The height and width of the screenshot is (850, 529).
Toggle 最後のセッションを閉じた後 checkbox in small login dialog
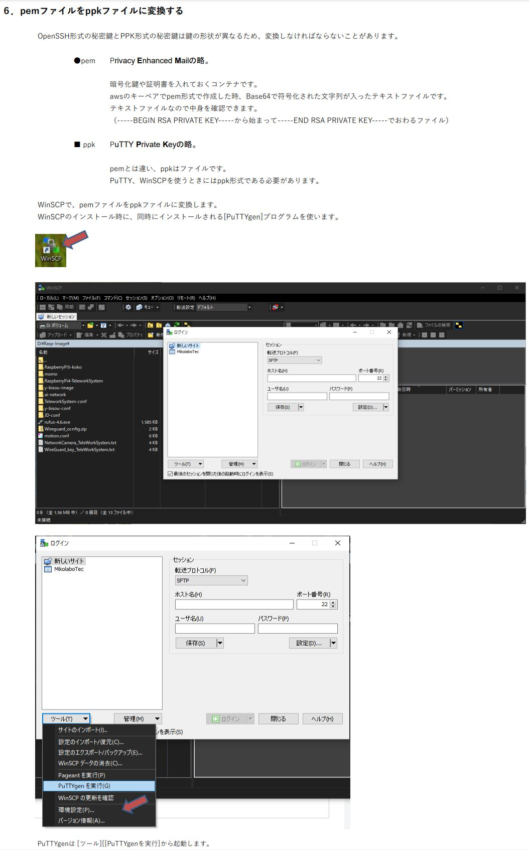click(170, 473)
